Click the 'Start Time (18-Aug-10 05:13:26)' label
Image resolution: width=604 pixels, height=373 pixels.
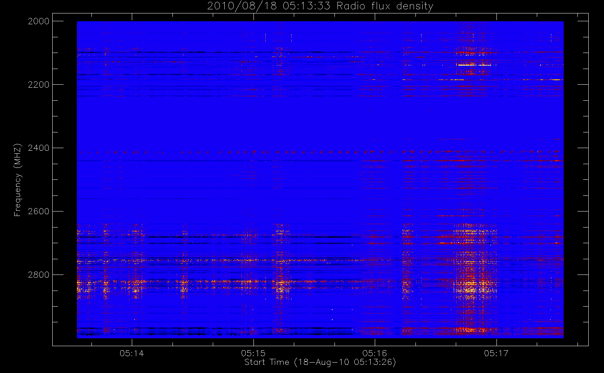320,362
